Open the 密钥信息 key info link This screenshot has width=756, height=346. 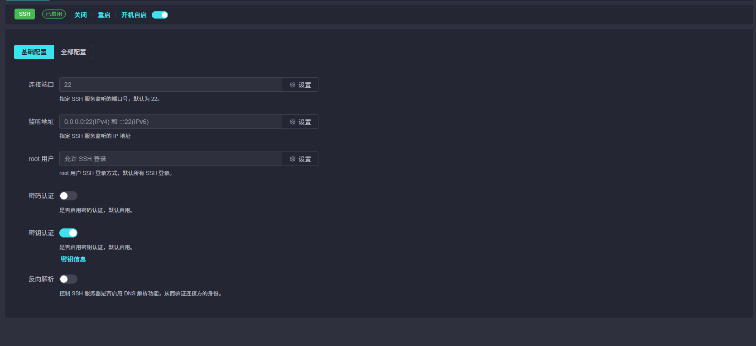pyautogui.click(x=73, y=259)
